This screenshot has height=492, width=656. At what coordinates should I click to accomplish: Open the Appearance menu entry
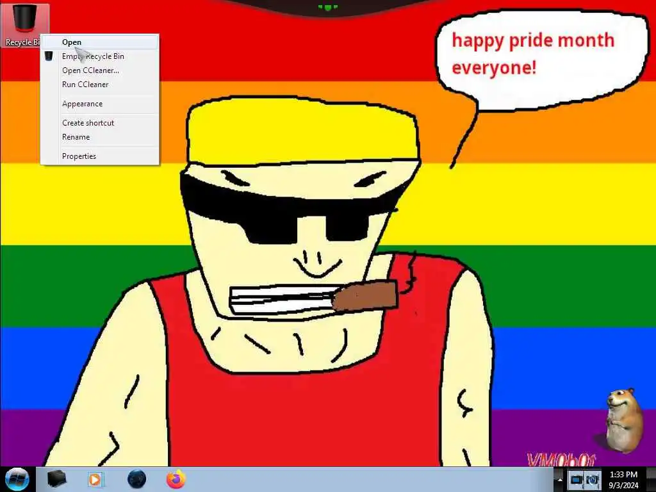point(99,104)
